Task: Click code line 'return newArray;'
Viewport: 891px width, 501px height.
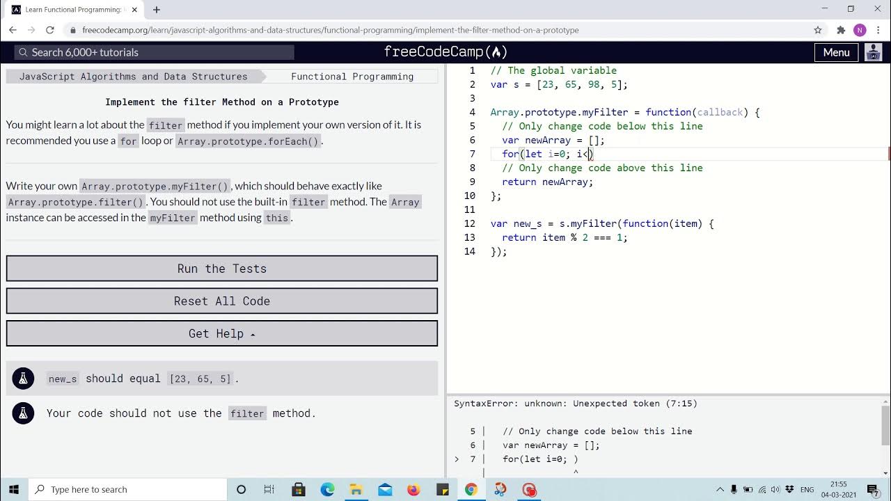Action: pyautogui.click(x=548, y=182)
